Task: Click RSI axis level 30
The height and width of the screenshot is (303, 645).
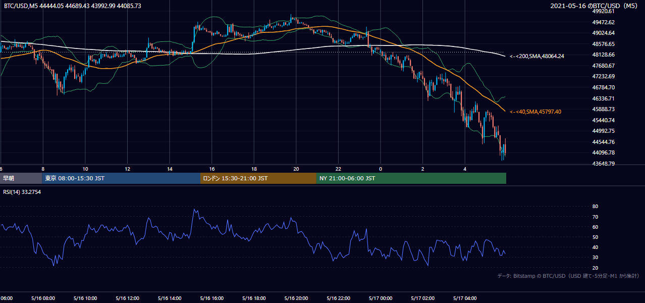Action: [x=595, y=258]
